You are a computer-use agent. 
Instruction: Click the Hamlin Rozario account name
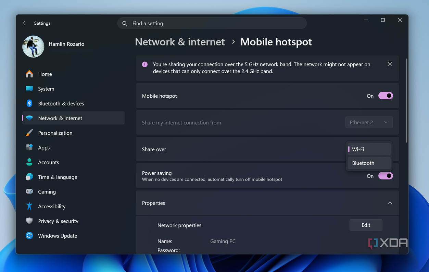click(x=66, y=44)
